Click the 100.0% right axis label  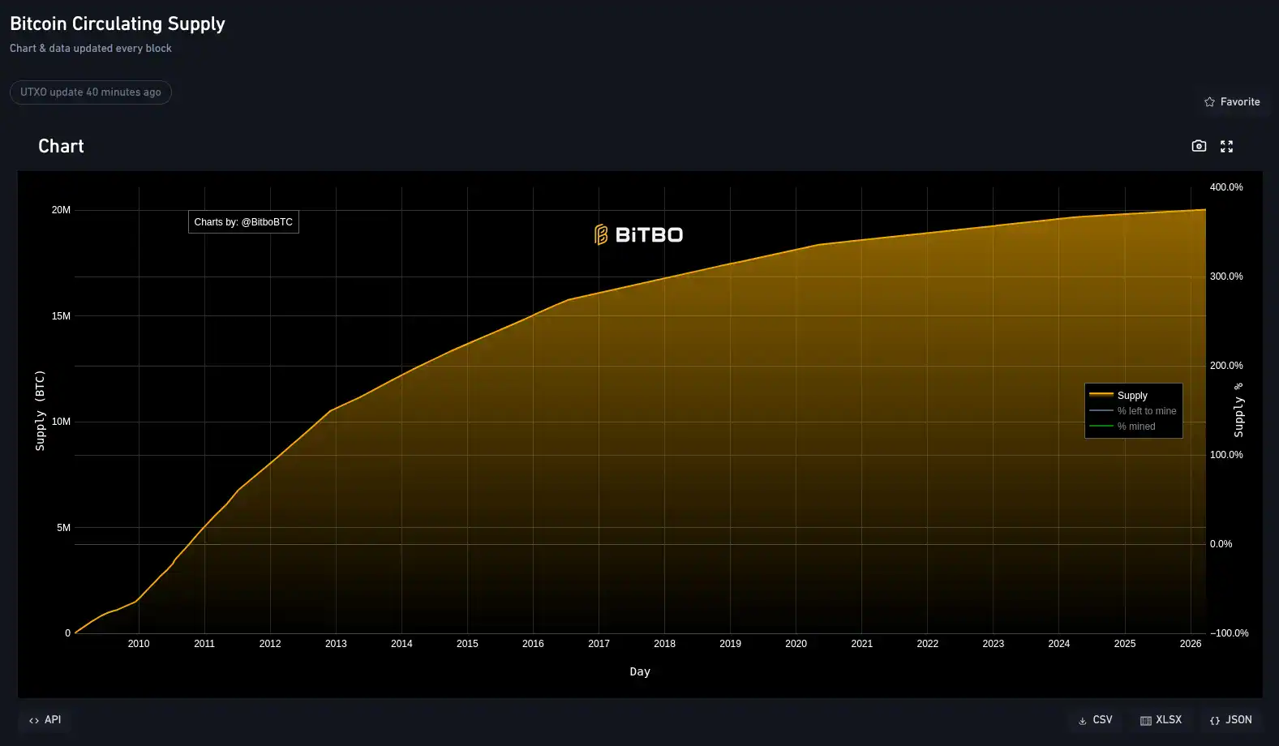1226,455
